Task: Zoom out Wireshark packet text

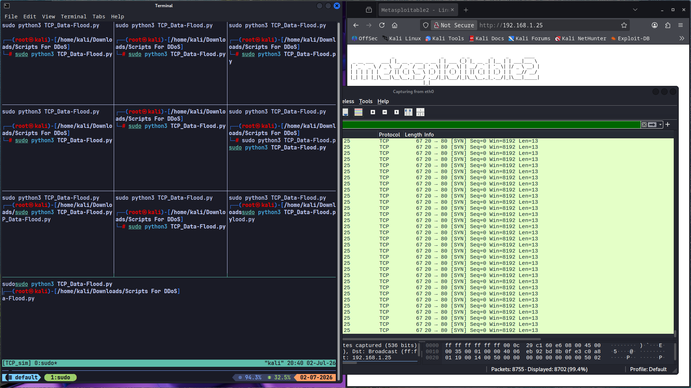Action: (x=385, y=112)
